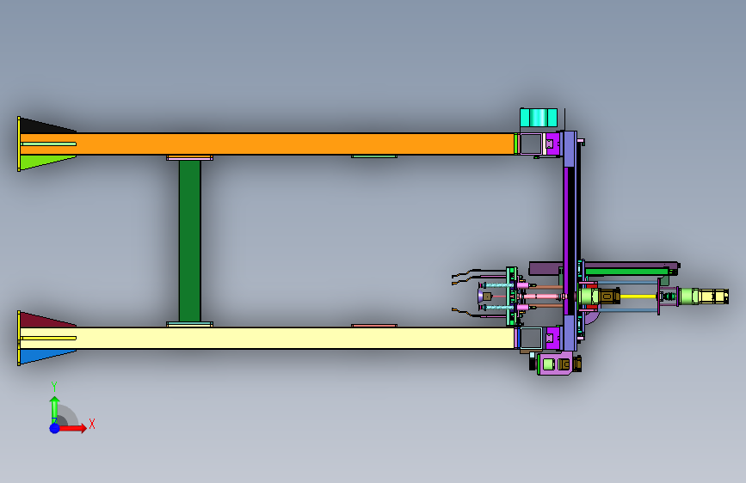
Task: Select the long green horizontal rail
Action: (627, 272)
